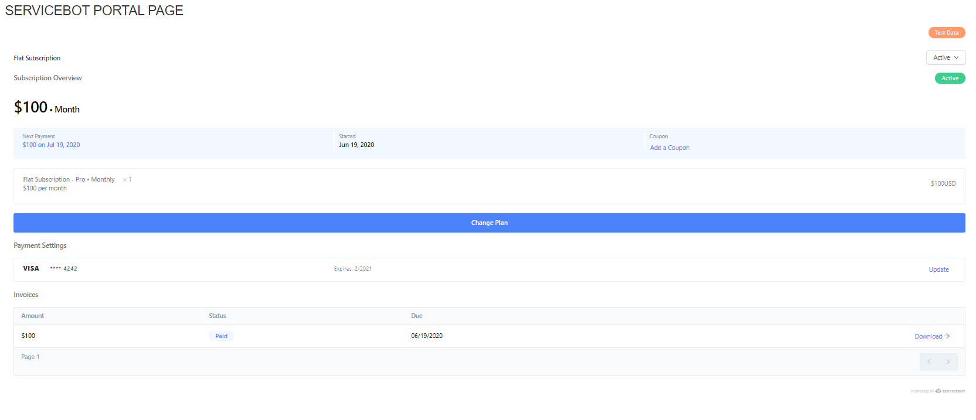Click the orange Test Data badge
The width and height of the screenshot is (976, 420).
click(x=946, y=33)
